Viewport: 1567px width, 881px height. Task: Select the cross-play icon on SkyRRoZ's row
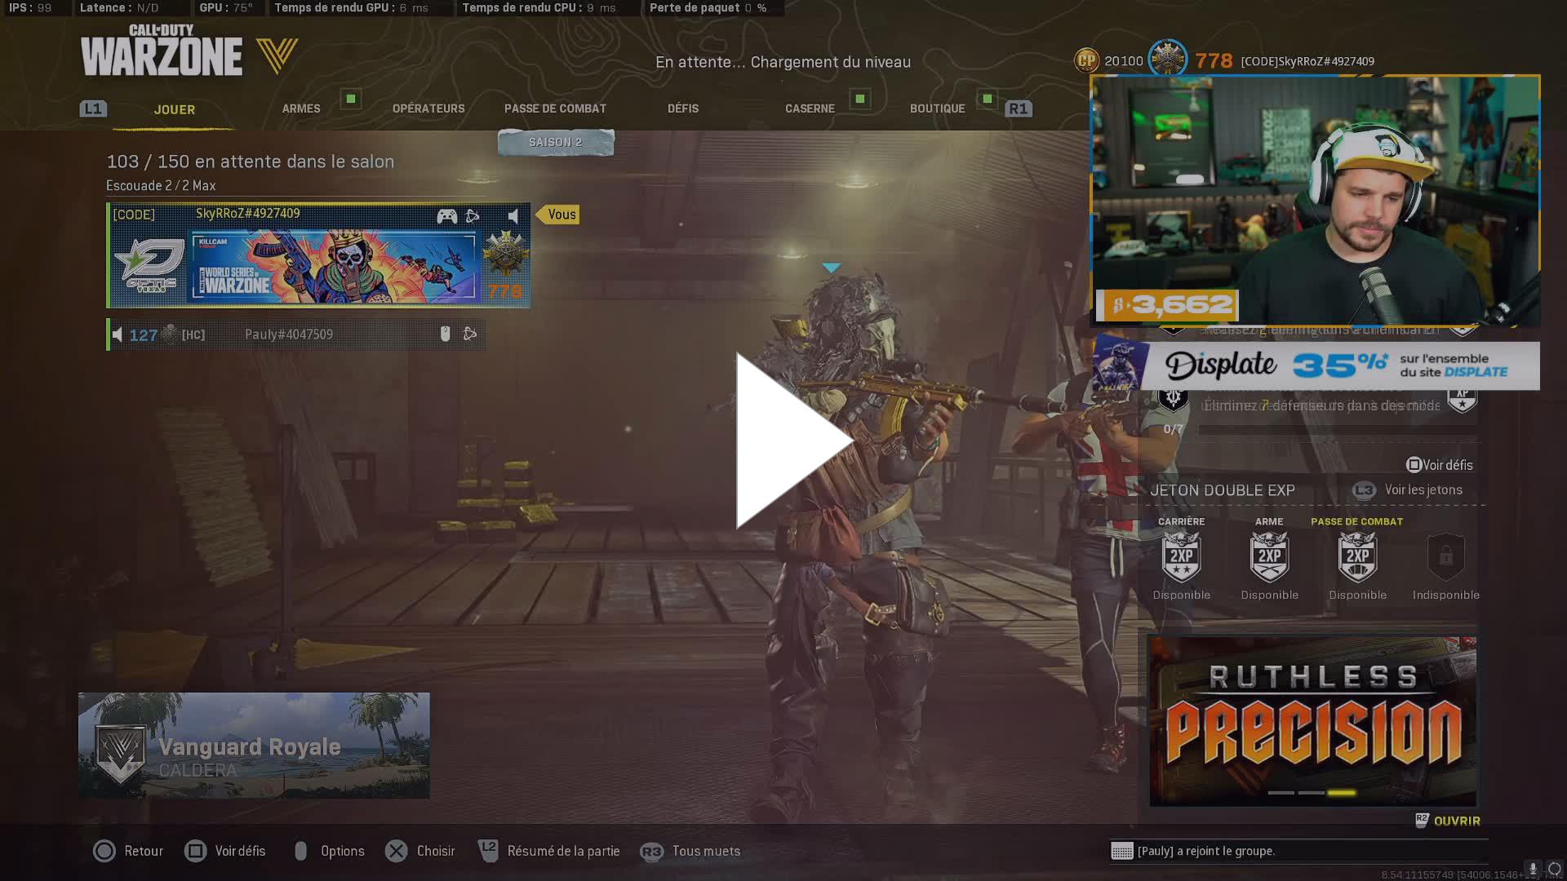[473, 215]
